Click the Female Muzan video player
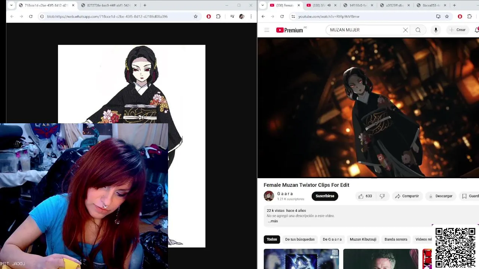 pos(368,108)
